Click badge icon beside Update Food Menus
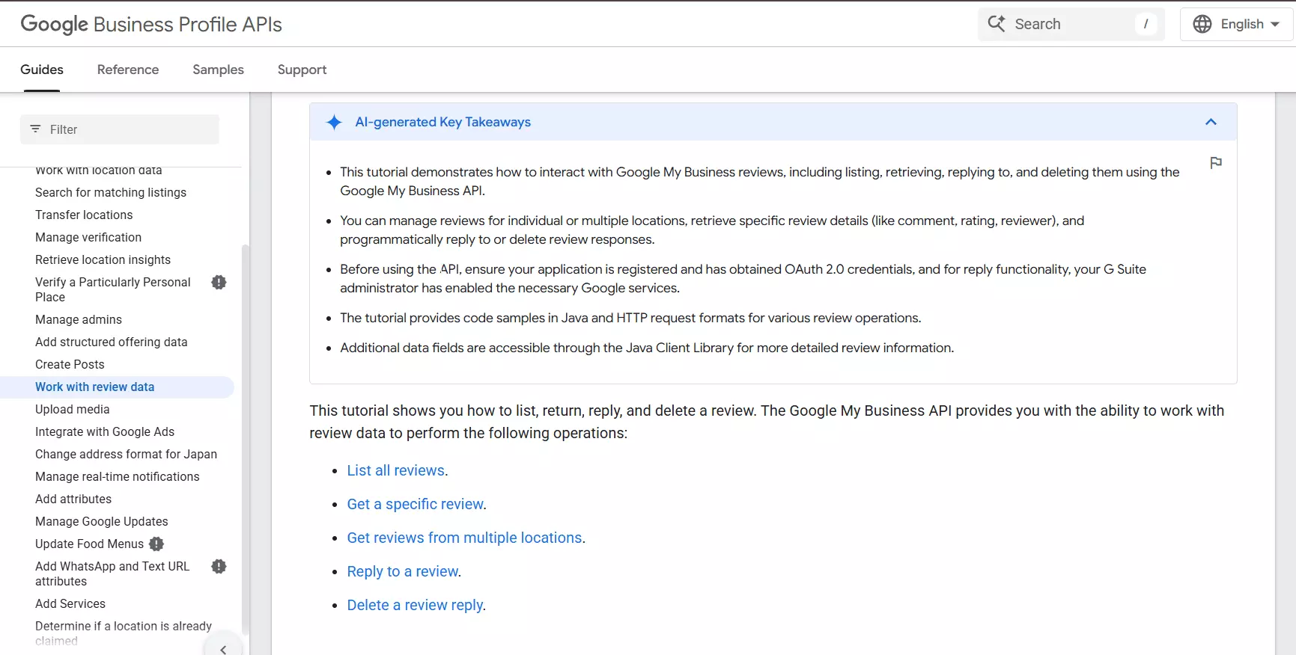 click(156, 544)
